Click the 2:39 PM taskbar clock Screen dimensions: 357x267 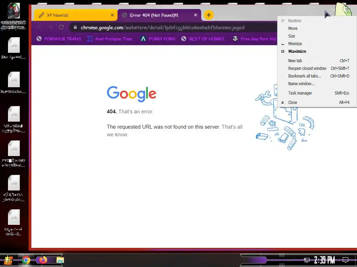pos(325,260)
